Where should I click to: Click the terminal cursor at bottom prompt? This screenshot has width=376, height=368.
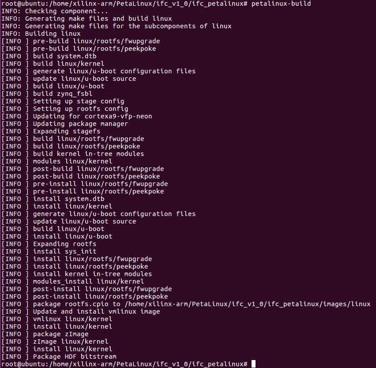[253, 364]
